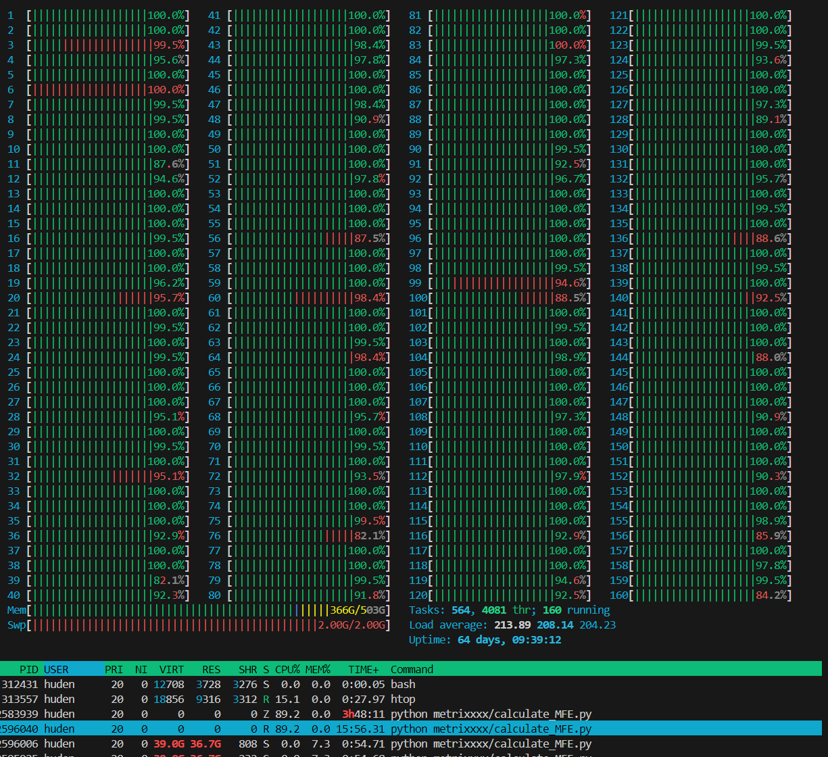
Task: Click the PID column header
Action: [x=28, y=669]
